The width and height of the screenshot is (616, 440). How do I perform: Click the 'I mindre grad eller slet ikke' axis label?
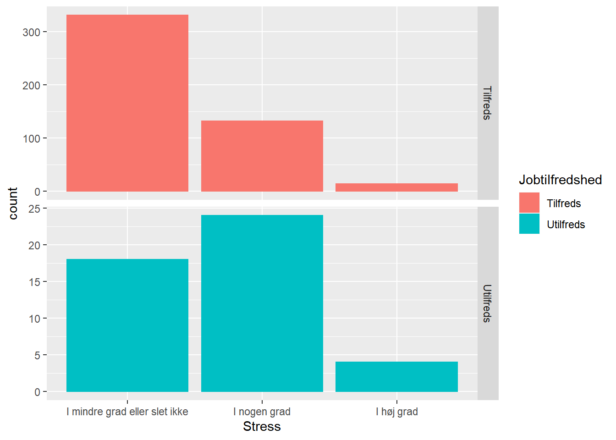[127, 412]
